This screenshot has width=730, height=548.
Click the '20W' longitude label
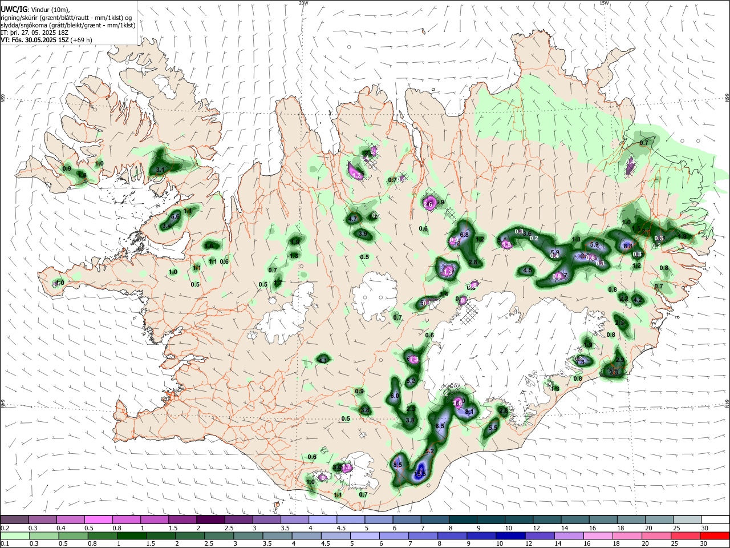pyautogui.click(x=303, y=3)
